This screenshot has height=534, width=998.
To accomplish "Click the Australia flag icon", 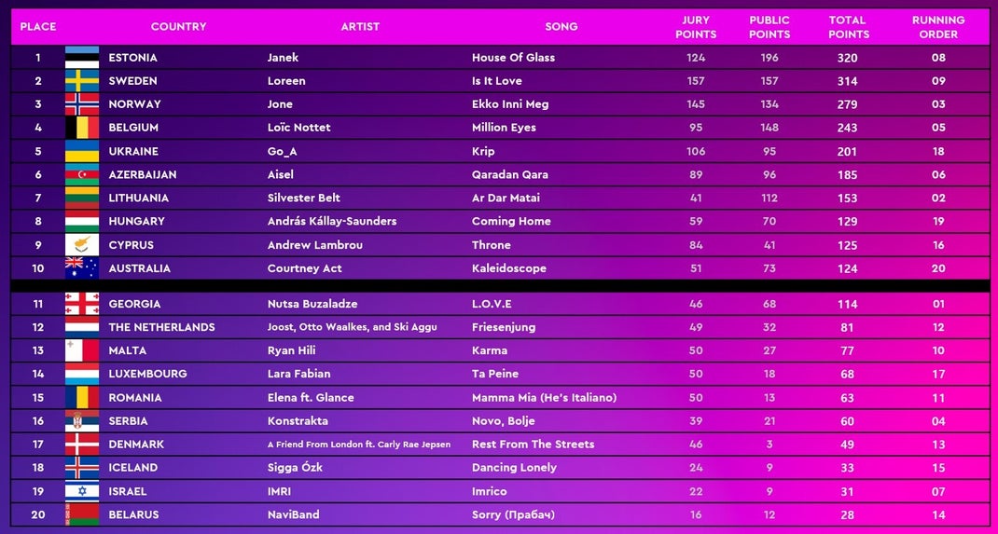I will tap(82, 268).
